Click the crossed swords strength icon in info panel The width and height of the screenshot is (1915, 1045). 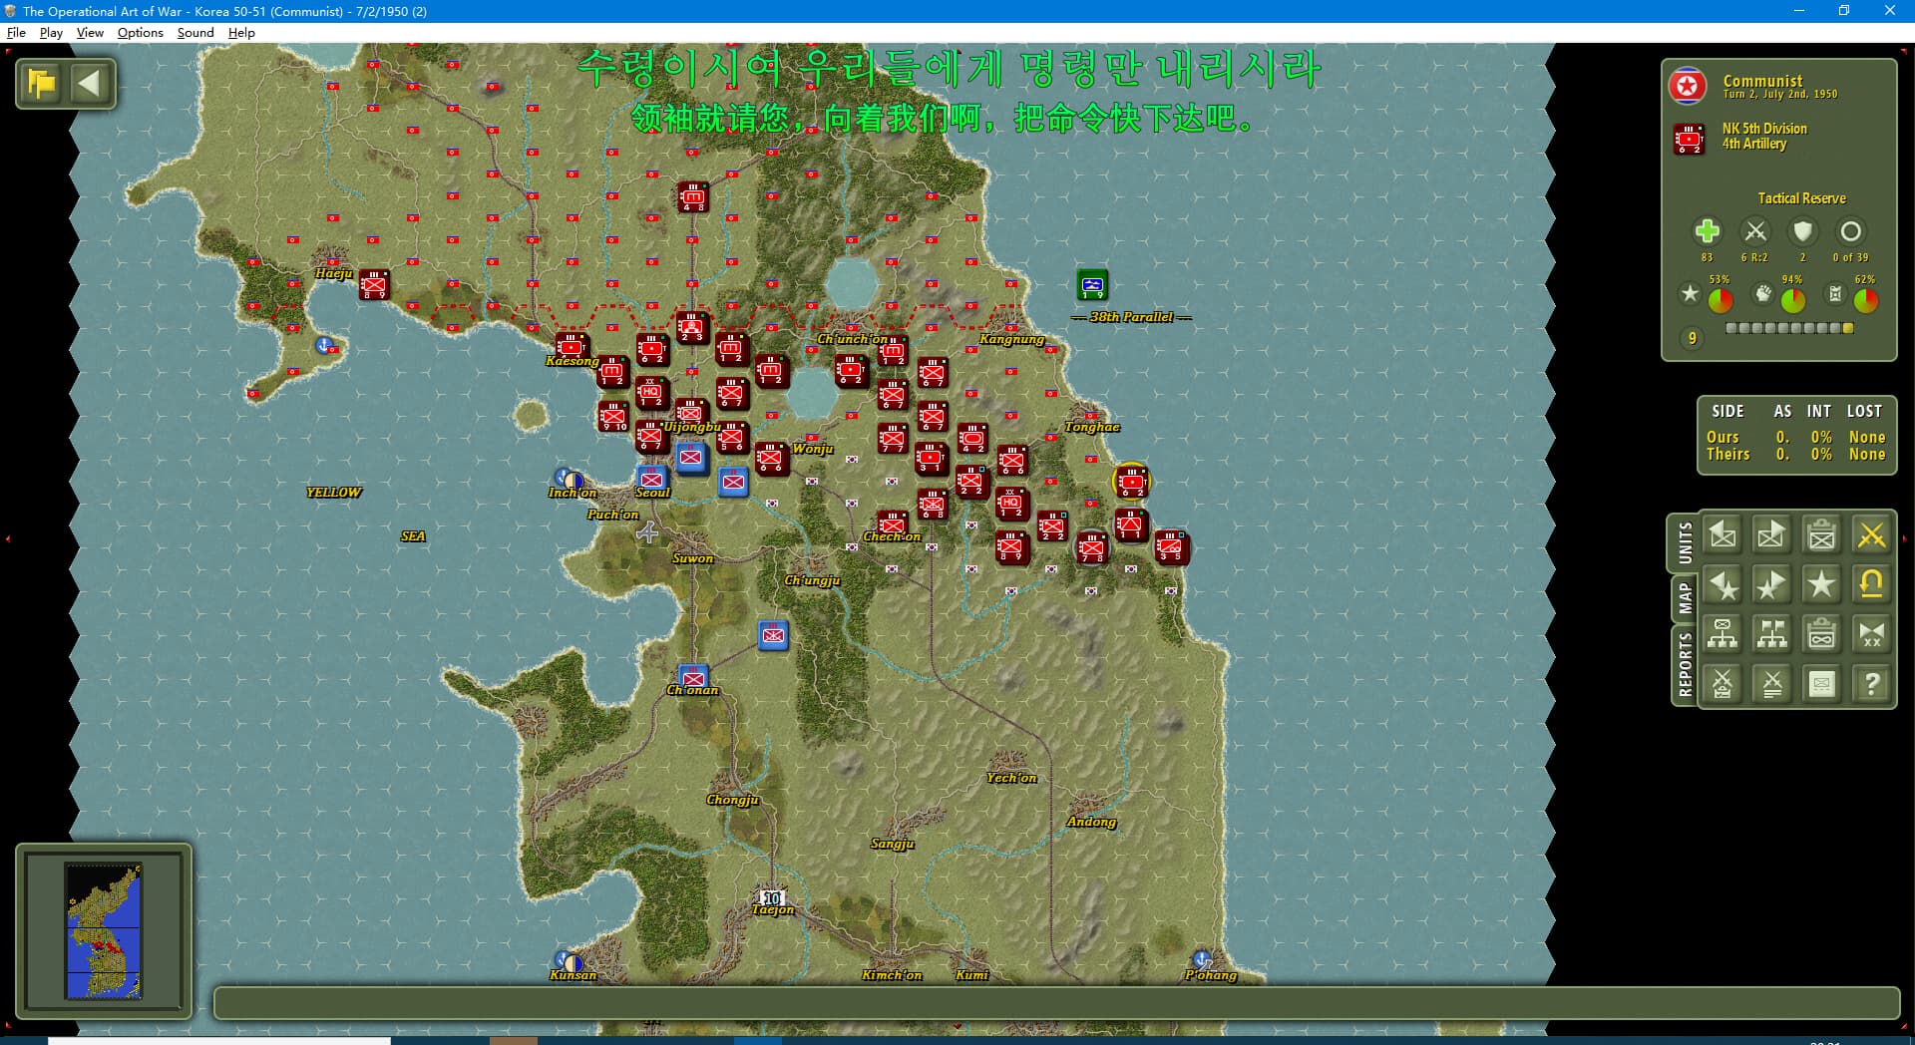[x=1754, y=231]
